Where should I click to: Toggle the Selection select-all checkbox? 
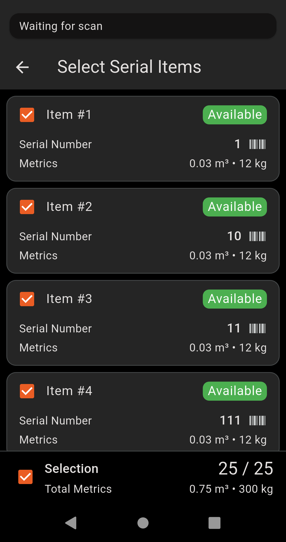(25, 477)
